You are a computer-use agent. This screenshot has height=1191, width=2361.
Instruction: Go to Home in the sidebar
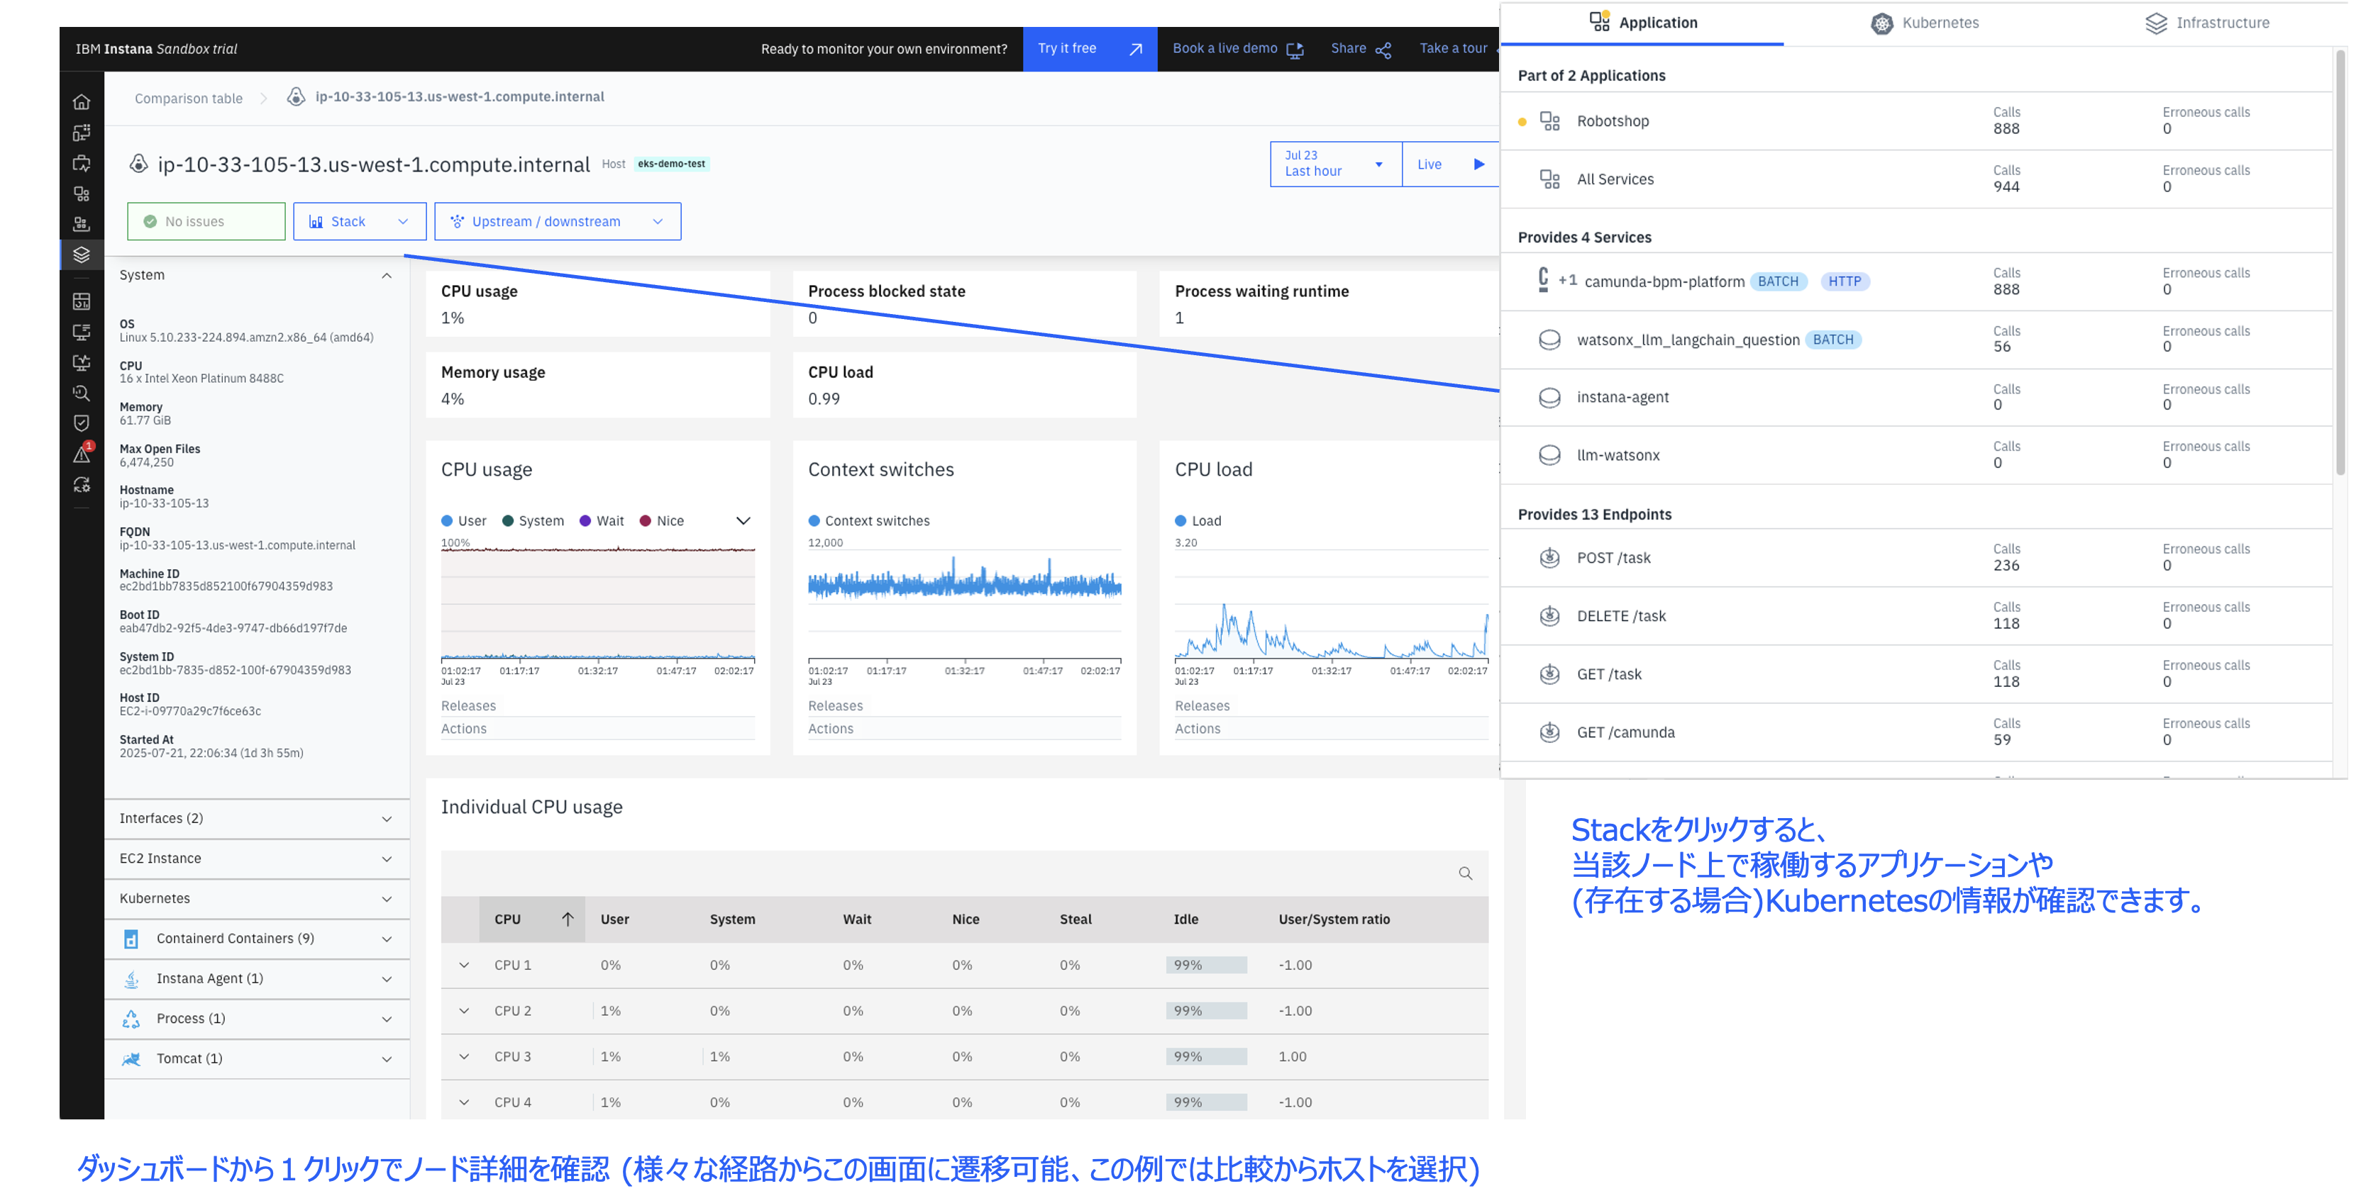click(x=82, y=101)
